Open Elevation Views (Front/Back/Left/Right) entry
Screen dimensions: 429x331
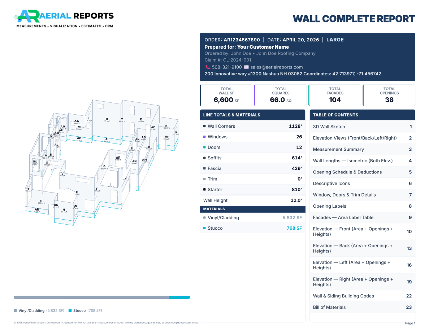[362, 138]
